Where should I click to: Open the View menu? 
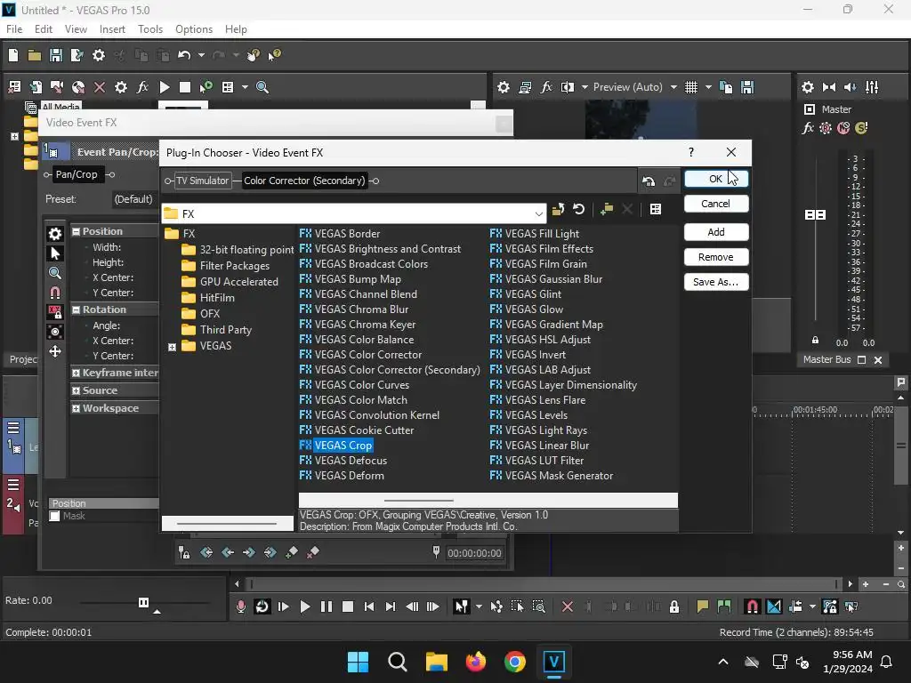pyautogui.click(x=76, y=29)
